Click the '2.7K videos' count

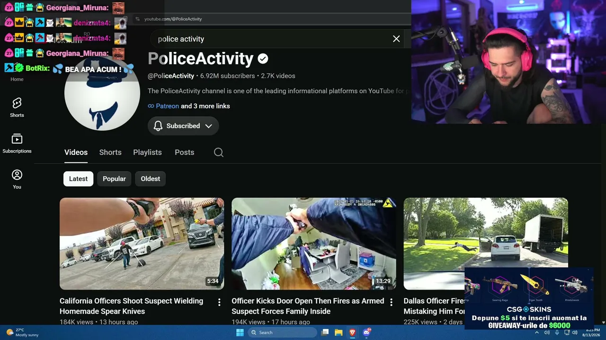point(278,76)
